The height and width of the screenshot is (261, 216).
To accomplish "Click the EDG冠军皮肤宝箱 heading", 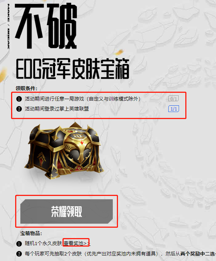I will pyautogui.click(x=72, y=69).
